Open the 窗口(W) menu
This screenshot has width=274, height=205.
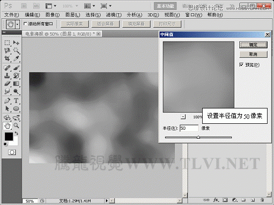(x=194, y=15)
